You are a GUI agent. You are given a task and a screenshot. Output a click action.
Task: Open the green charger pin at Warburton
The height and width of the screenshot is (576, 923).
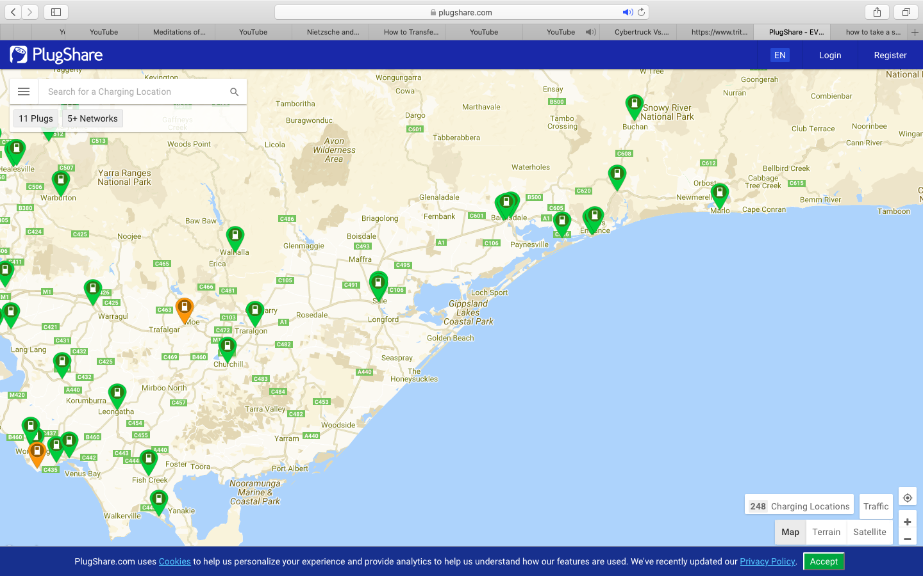(x=60, y=182)
